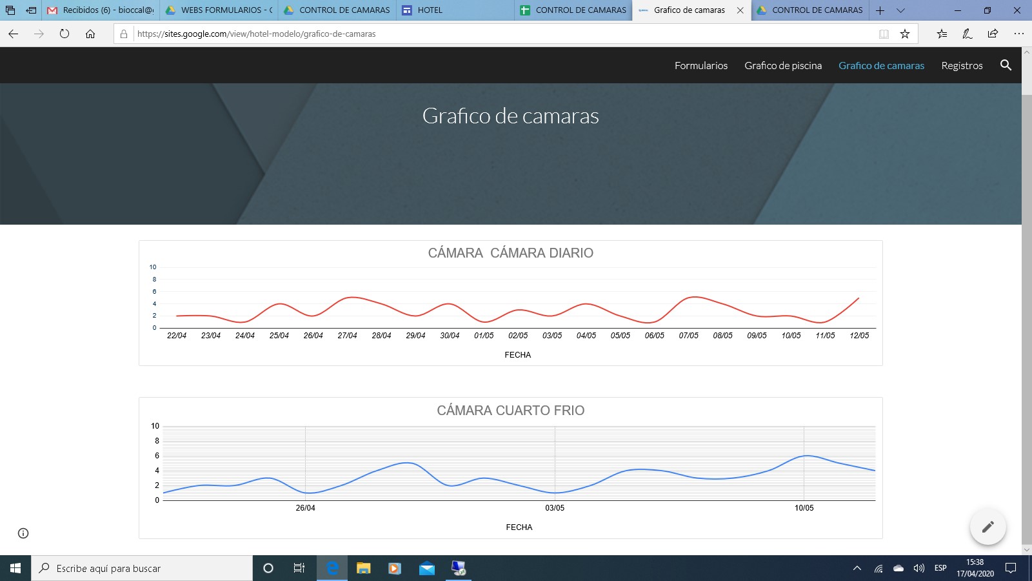Click the Share page icon
Image resolution: width=1032 pixels, height=581 pixels.
[x=993, y=34]
